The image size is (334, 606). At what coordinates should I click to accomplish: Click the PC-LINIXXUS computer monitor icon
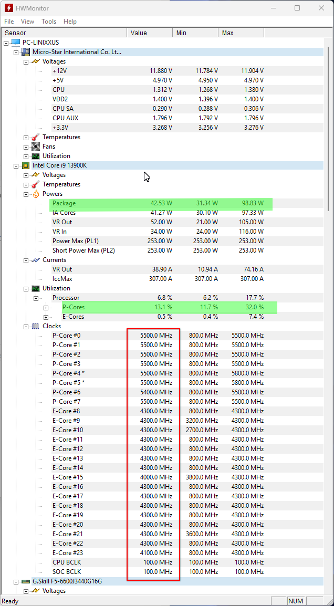[16, 42]
